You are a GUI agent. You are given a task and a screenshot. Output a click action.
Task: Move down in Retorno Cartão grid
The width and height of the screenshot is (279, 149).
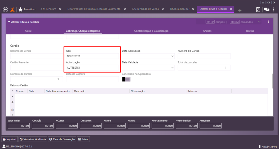12,96
